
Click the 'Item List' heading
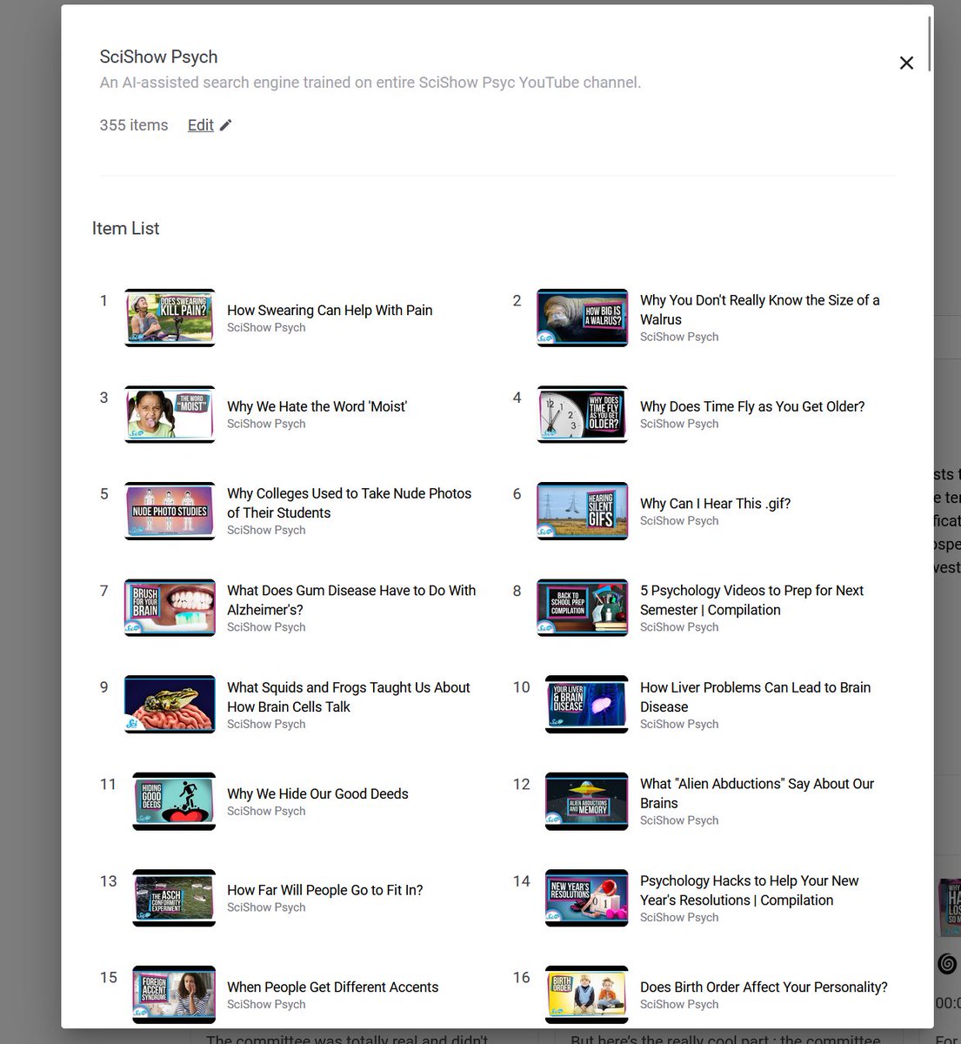(126, 228)
